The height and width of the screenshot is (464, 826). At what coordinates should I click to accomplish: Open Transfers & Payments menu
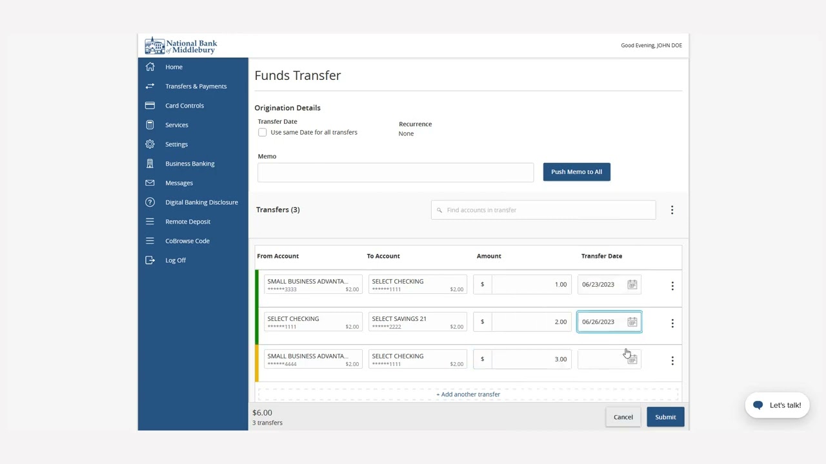pyautogui.click(x=196, y=86)
